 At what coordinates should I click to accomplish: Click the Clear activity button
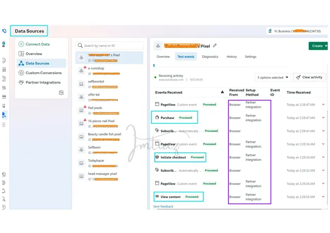309,77
